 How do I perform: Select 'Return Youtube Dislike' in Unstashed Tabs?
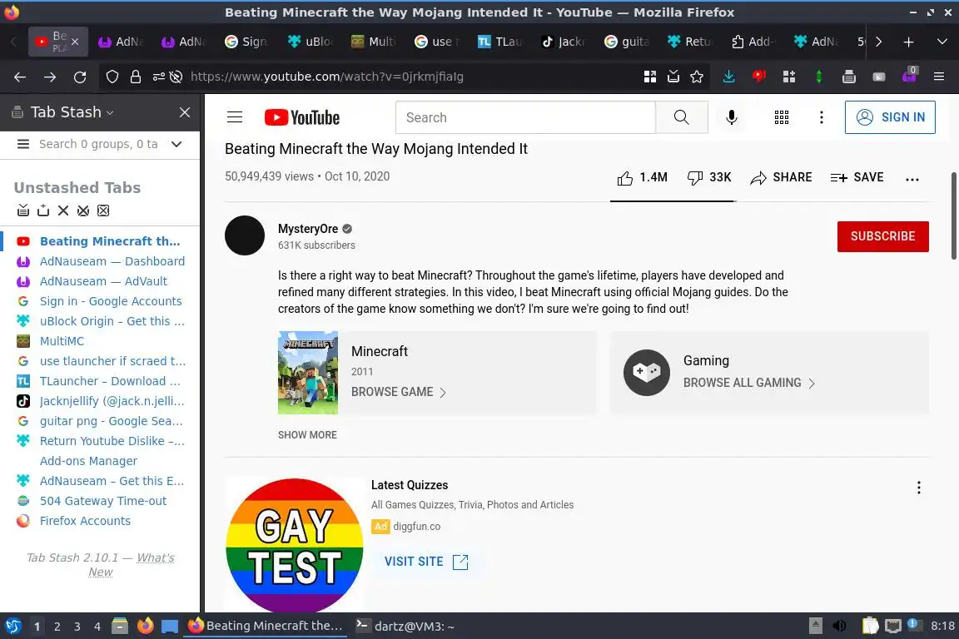[x=112, y=441]
